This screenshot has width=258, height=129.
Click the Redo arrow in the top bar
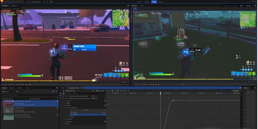coord(47,2)
